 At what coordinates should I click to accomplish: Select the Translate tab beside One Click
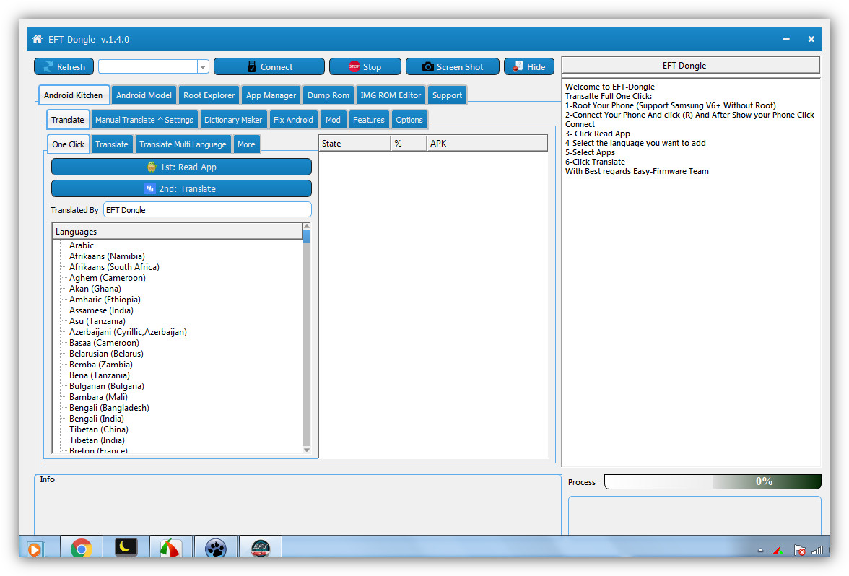tap(111, 144)
